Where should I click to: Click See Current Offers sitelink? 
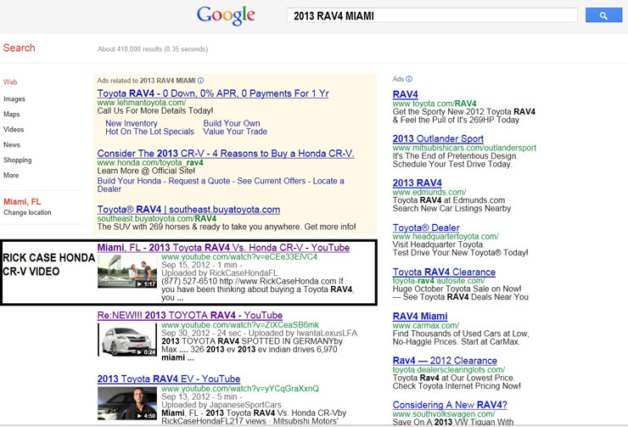pos(272,181)
